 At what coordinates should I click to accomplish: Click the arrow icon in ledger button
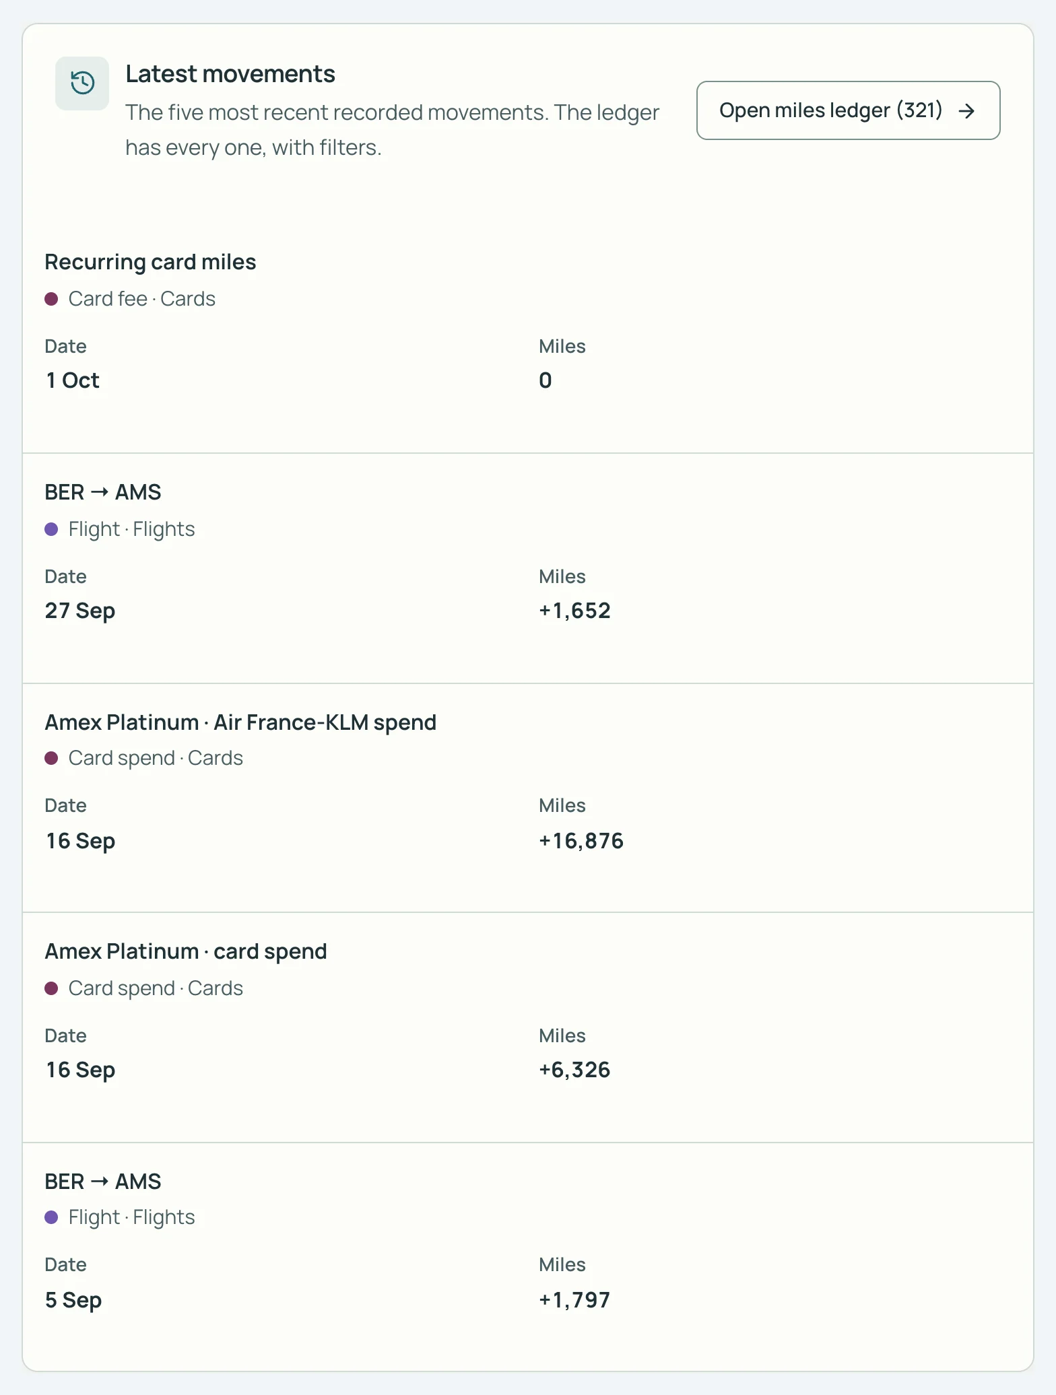tap(966, 111)
